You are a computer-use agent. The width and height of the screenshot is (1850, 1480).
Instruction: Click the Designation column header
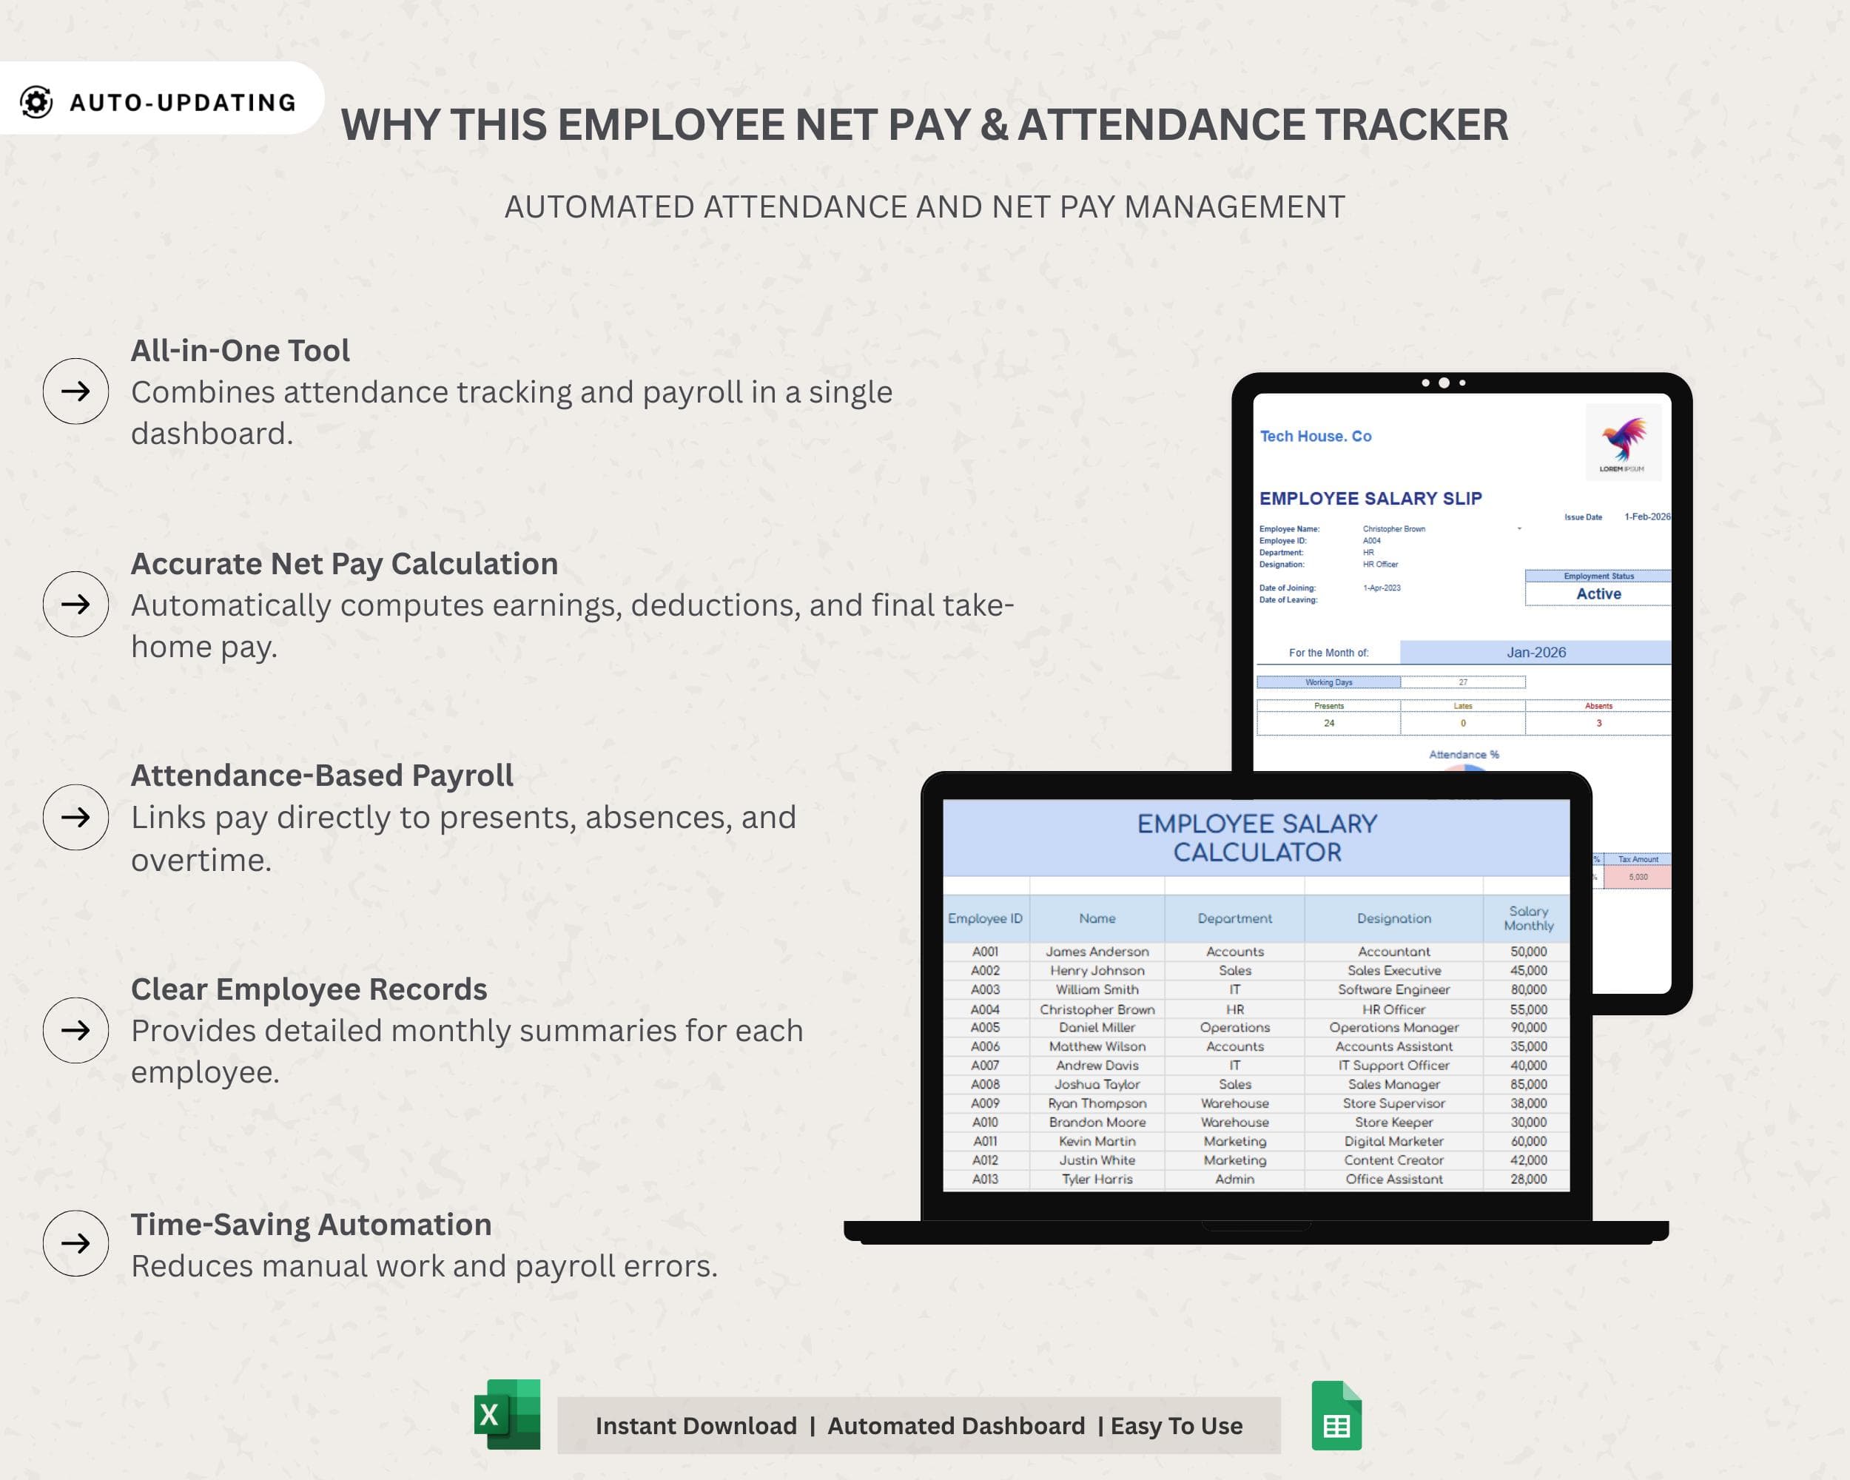pyautogui.click(x=1393, y=918)
